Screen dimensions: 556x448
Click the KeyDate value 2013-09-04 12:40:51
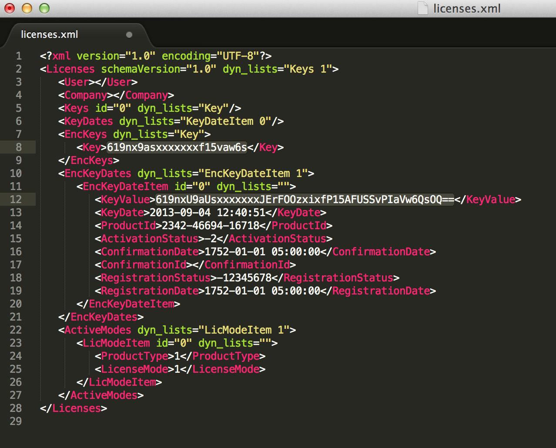(x=204, y=213)
